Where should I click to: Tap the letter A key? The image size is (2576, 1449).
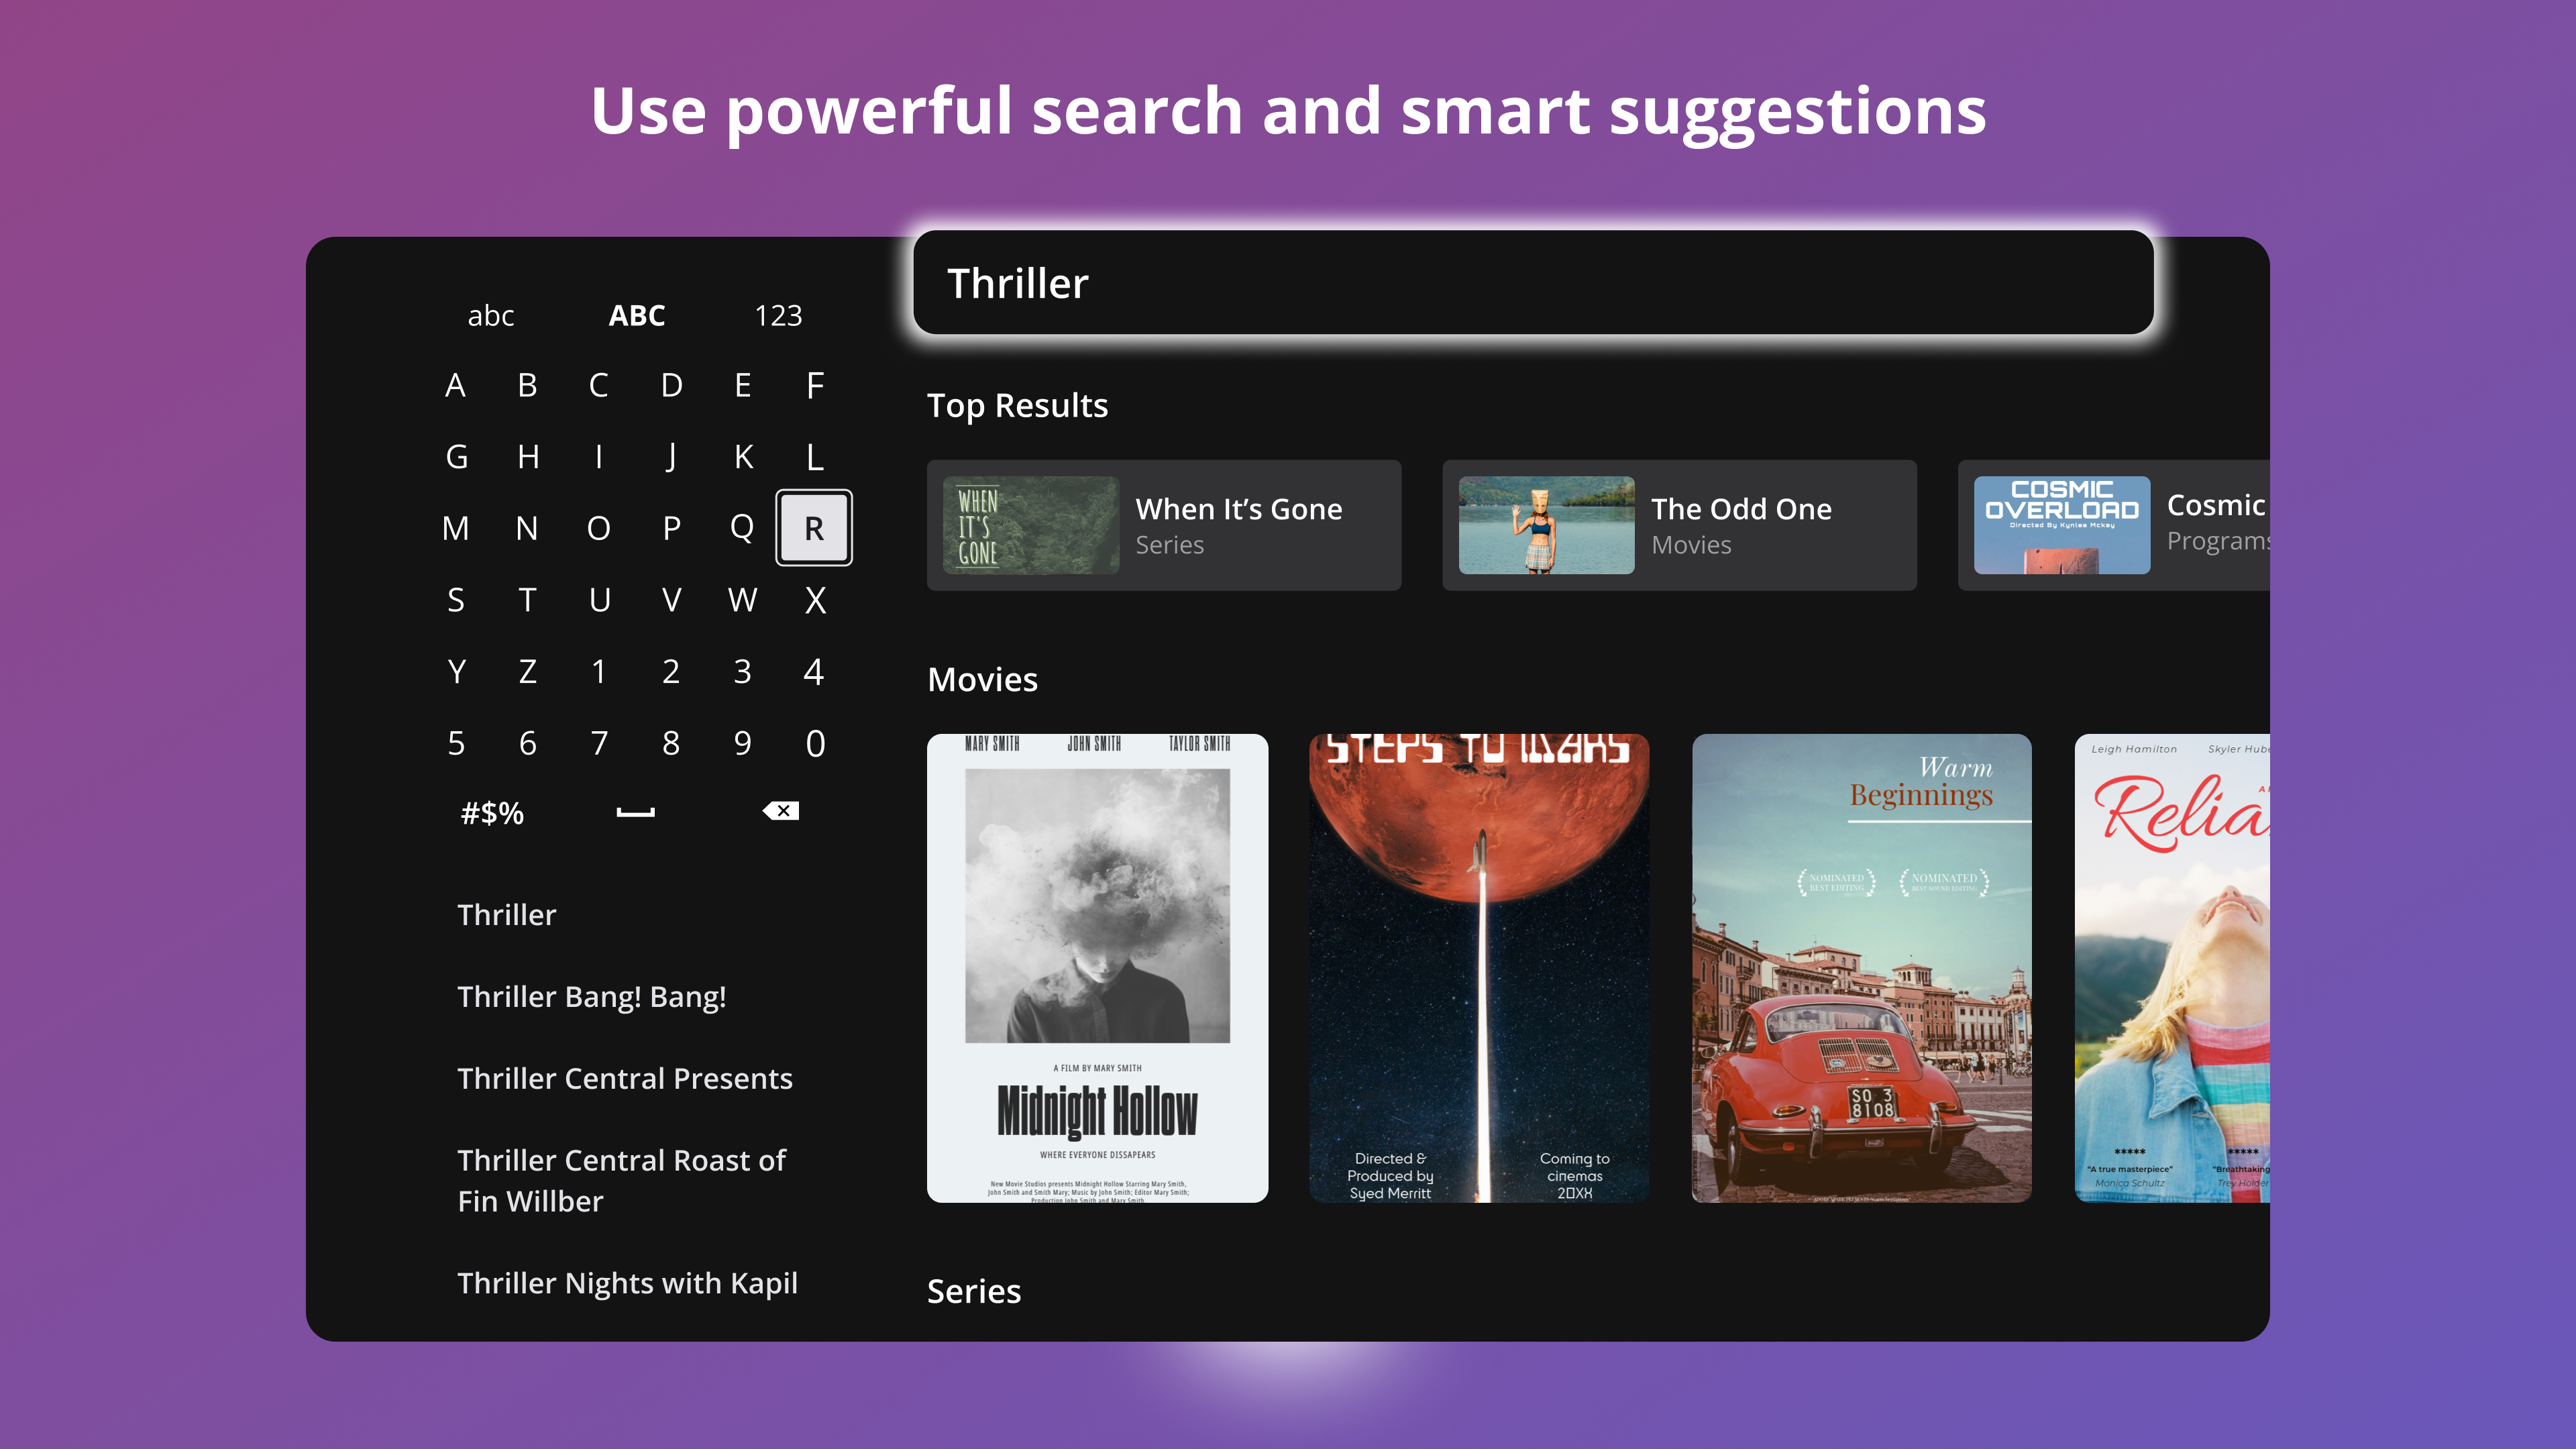pos(455,385)
